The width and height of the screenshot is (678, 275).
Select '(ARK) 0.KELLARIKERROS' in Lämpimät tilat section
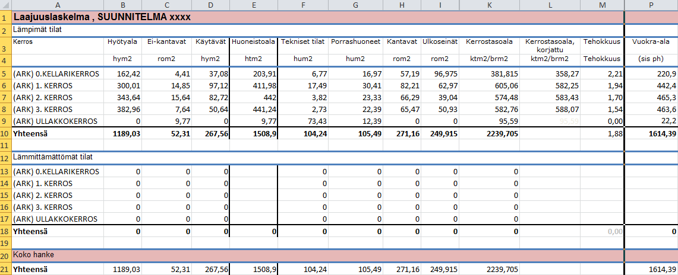[58, 73]
